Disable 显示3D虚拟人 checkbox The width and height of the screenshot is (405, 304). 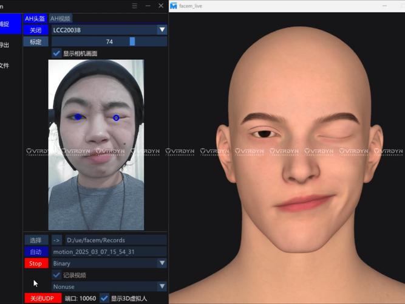click(104, 298)
